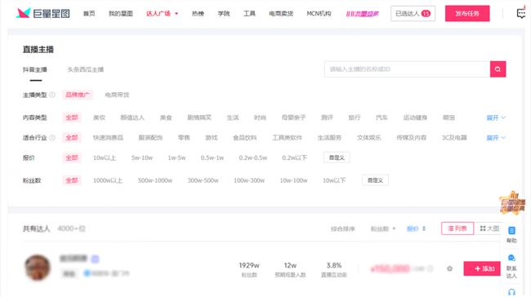This screenshot has height=297, width=531.
Task: Filter followers by 10w以下
Action: [334, 180]
